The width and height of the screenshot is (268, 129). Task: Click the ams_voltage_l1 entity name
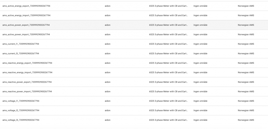coord(21,101)
